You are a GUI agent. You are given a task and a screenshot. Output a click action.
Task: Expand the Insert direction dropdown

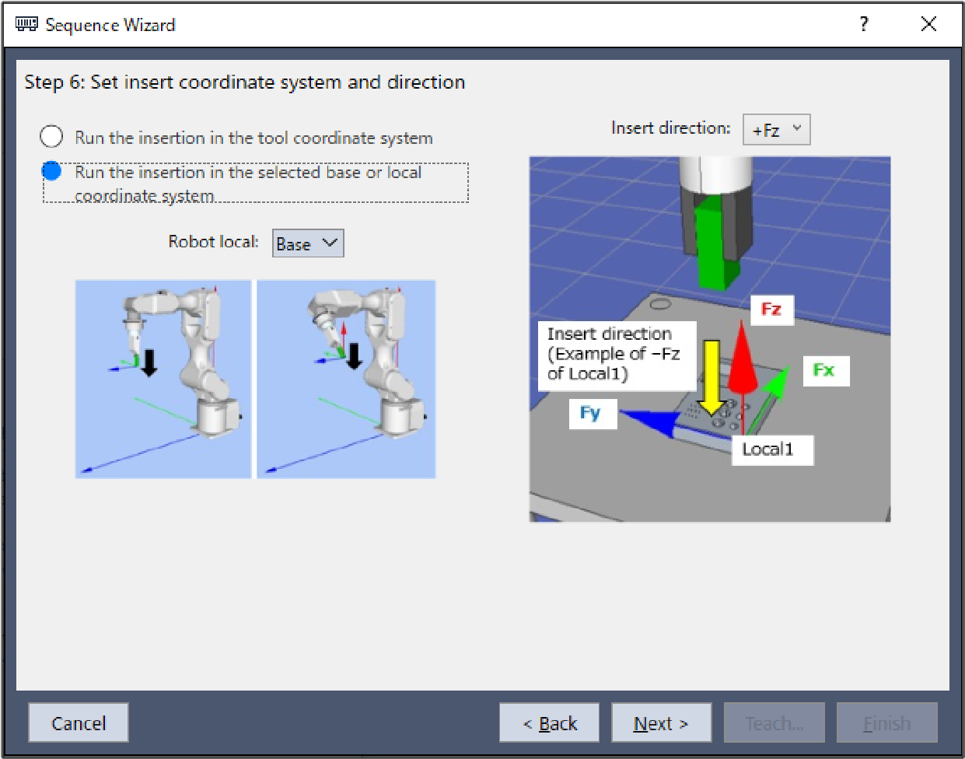776,130
